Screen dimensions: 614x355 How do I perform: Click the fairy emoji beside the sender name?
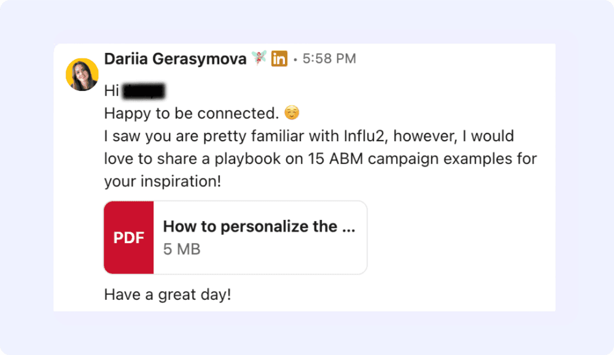(258, 59)
